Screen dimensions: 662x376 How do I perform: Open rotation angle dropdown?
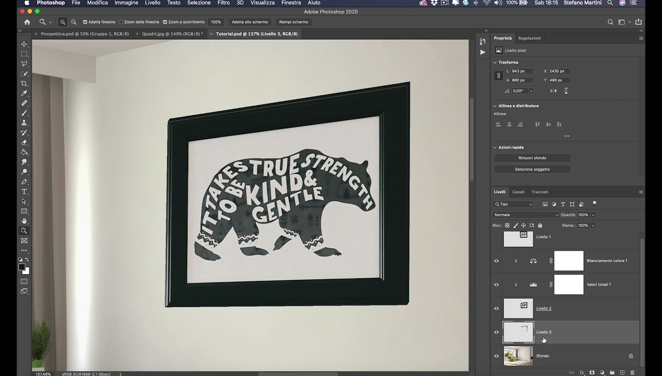(x=531, y=91)
